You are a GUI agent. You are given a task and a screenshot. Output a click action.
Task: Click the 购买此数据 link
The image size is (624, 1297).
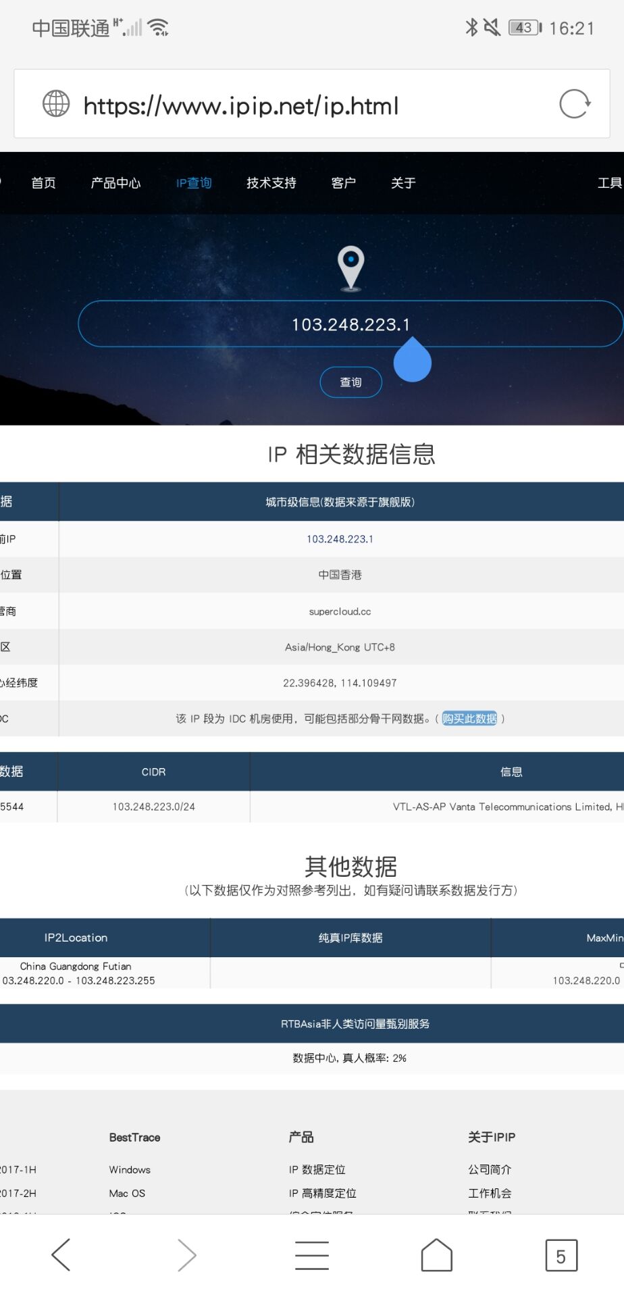click(x=469, y=719)
